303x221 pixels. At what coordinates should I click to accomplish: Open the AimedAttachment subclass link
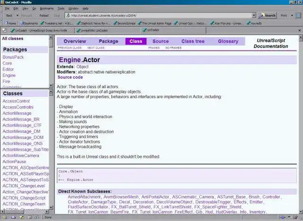(84, 197)
